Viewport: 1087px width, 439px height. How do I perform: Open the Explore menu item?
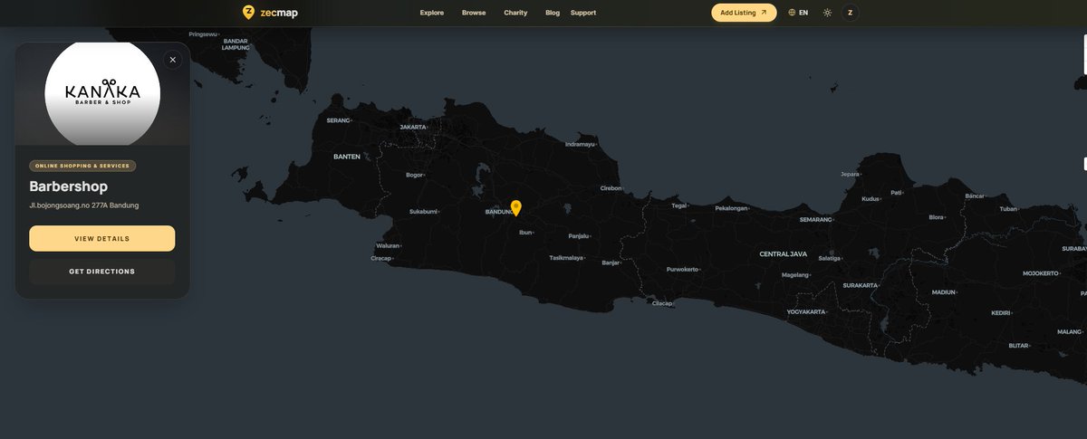click(432, 13)
